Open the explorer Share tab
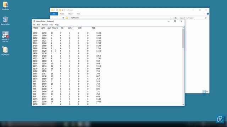This screenshot has width=227, height=127. (x=70, y=14)
